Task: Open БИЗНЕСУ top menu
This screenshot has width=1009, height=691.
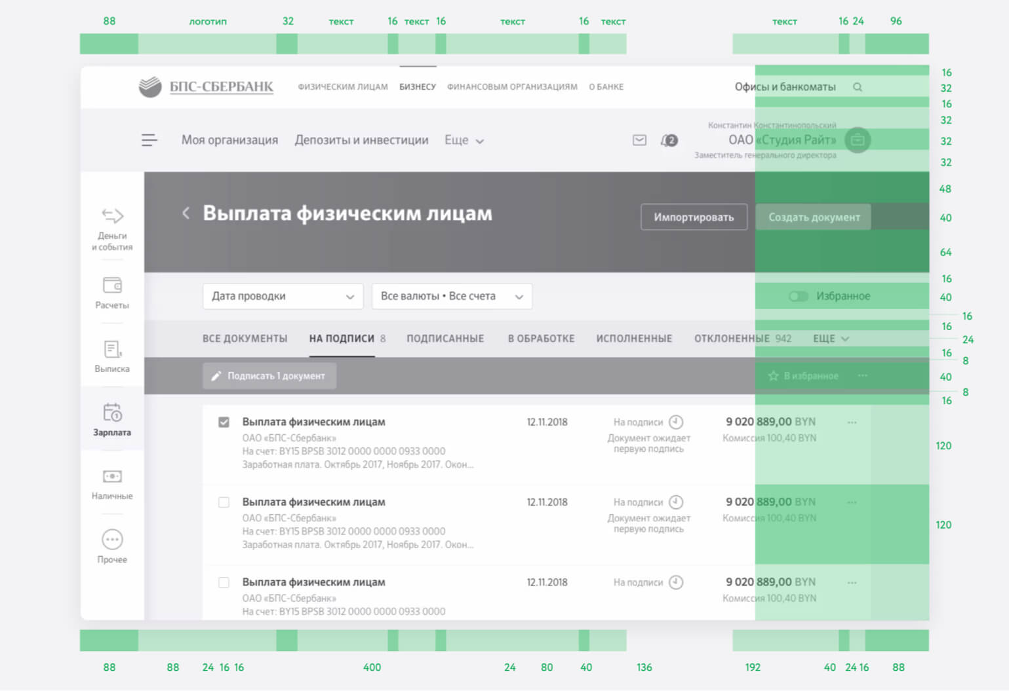Action: (x=418, y=86)
